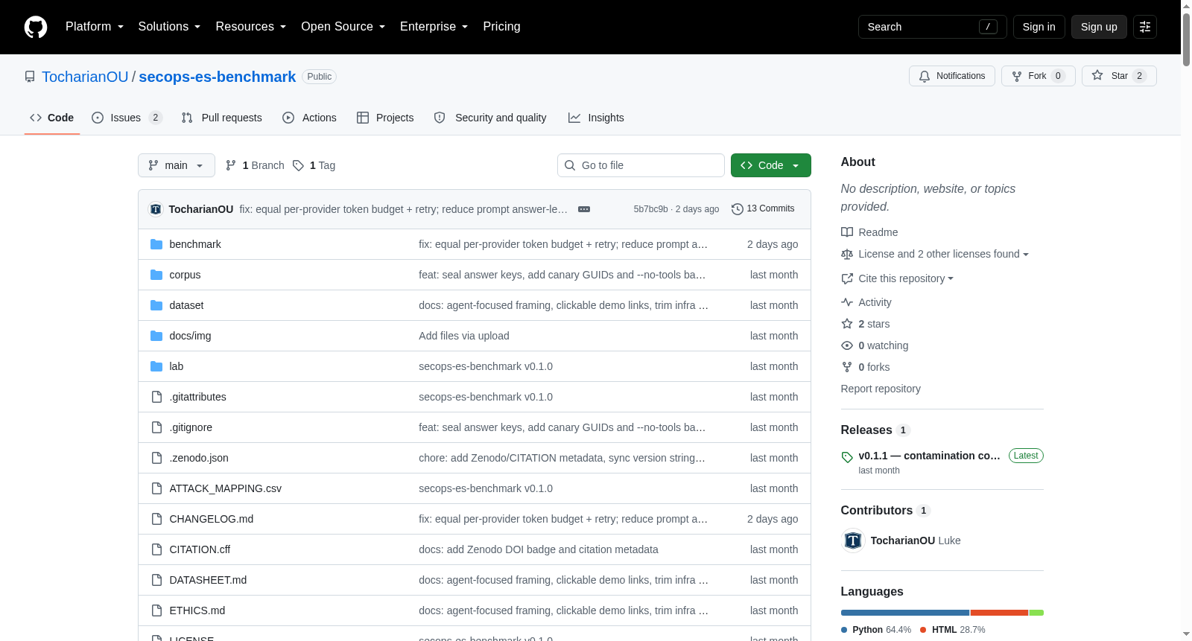Screen dimensions: 1192x641
Task: Open the benchmark folder icon
Action: 156,244
